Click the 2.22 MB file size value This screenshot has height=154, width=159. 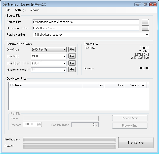click(x=144, y=51)
